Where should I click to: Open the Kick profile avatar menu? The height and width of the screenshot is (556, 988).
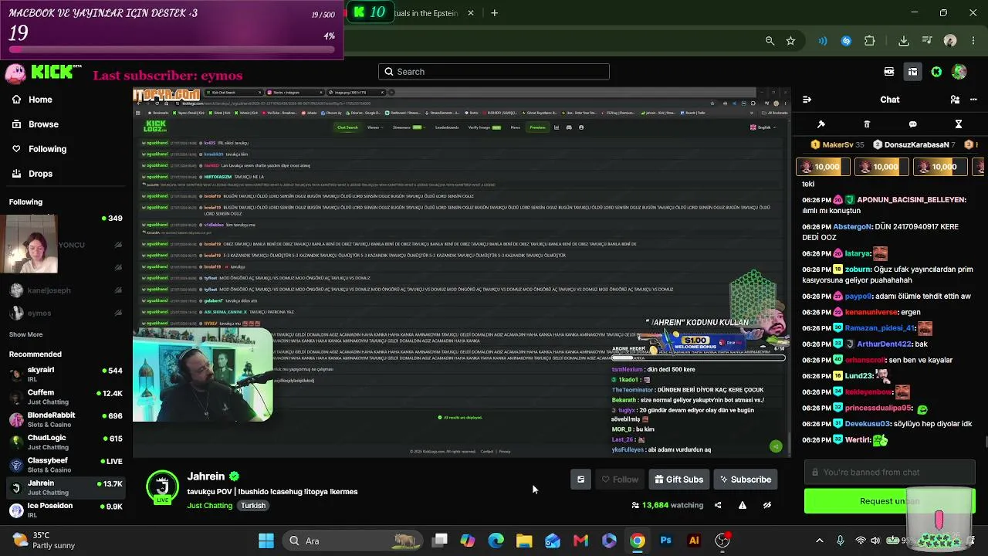pyautogui.click(x=959, y=72)
